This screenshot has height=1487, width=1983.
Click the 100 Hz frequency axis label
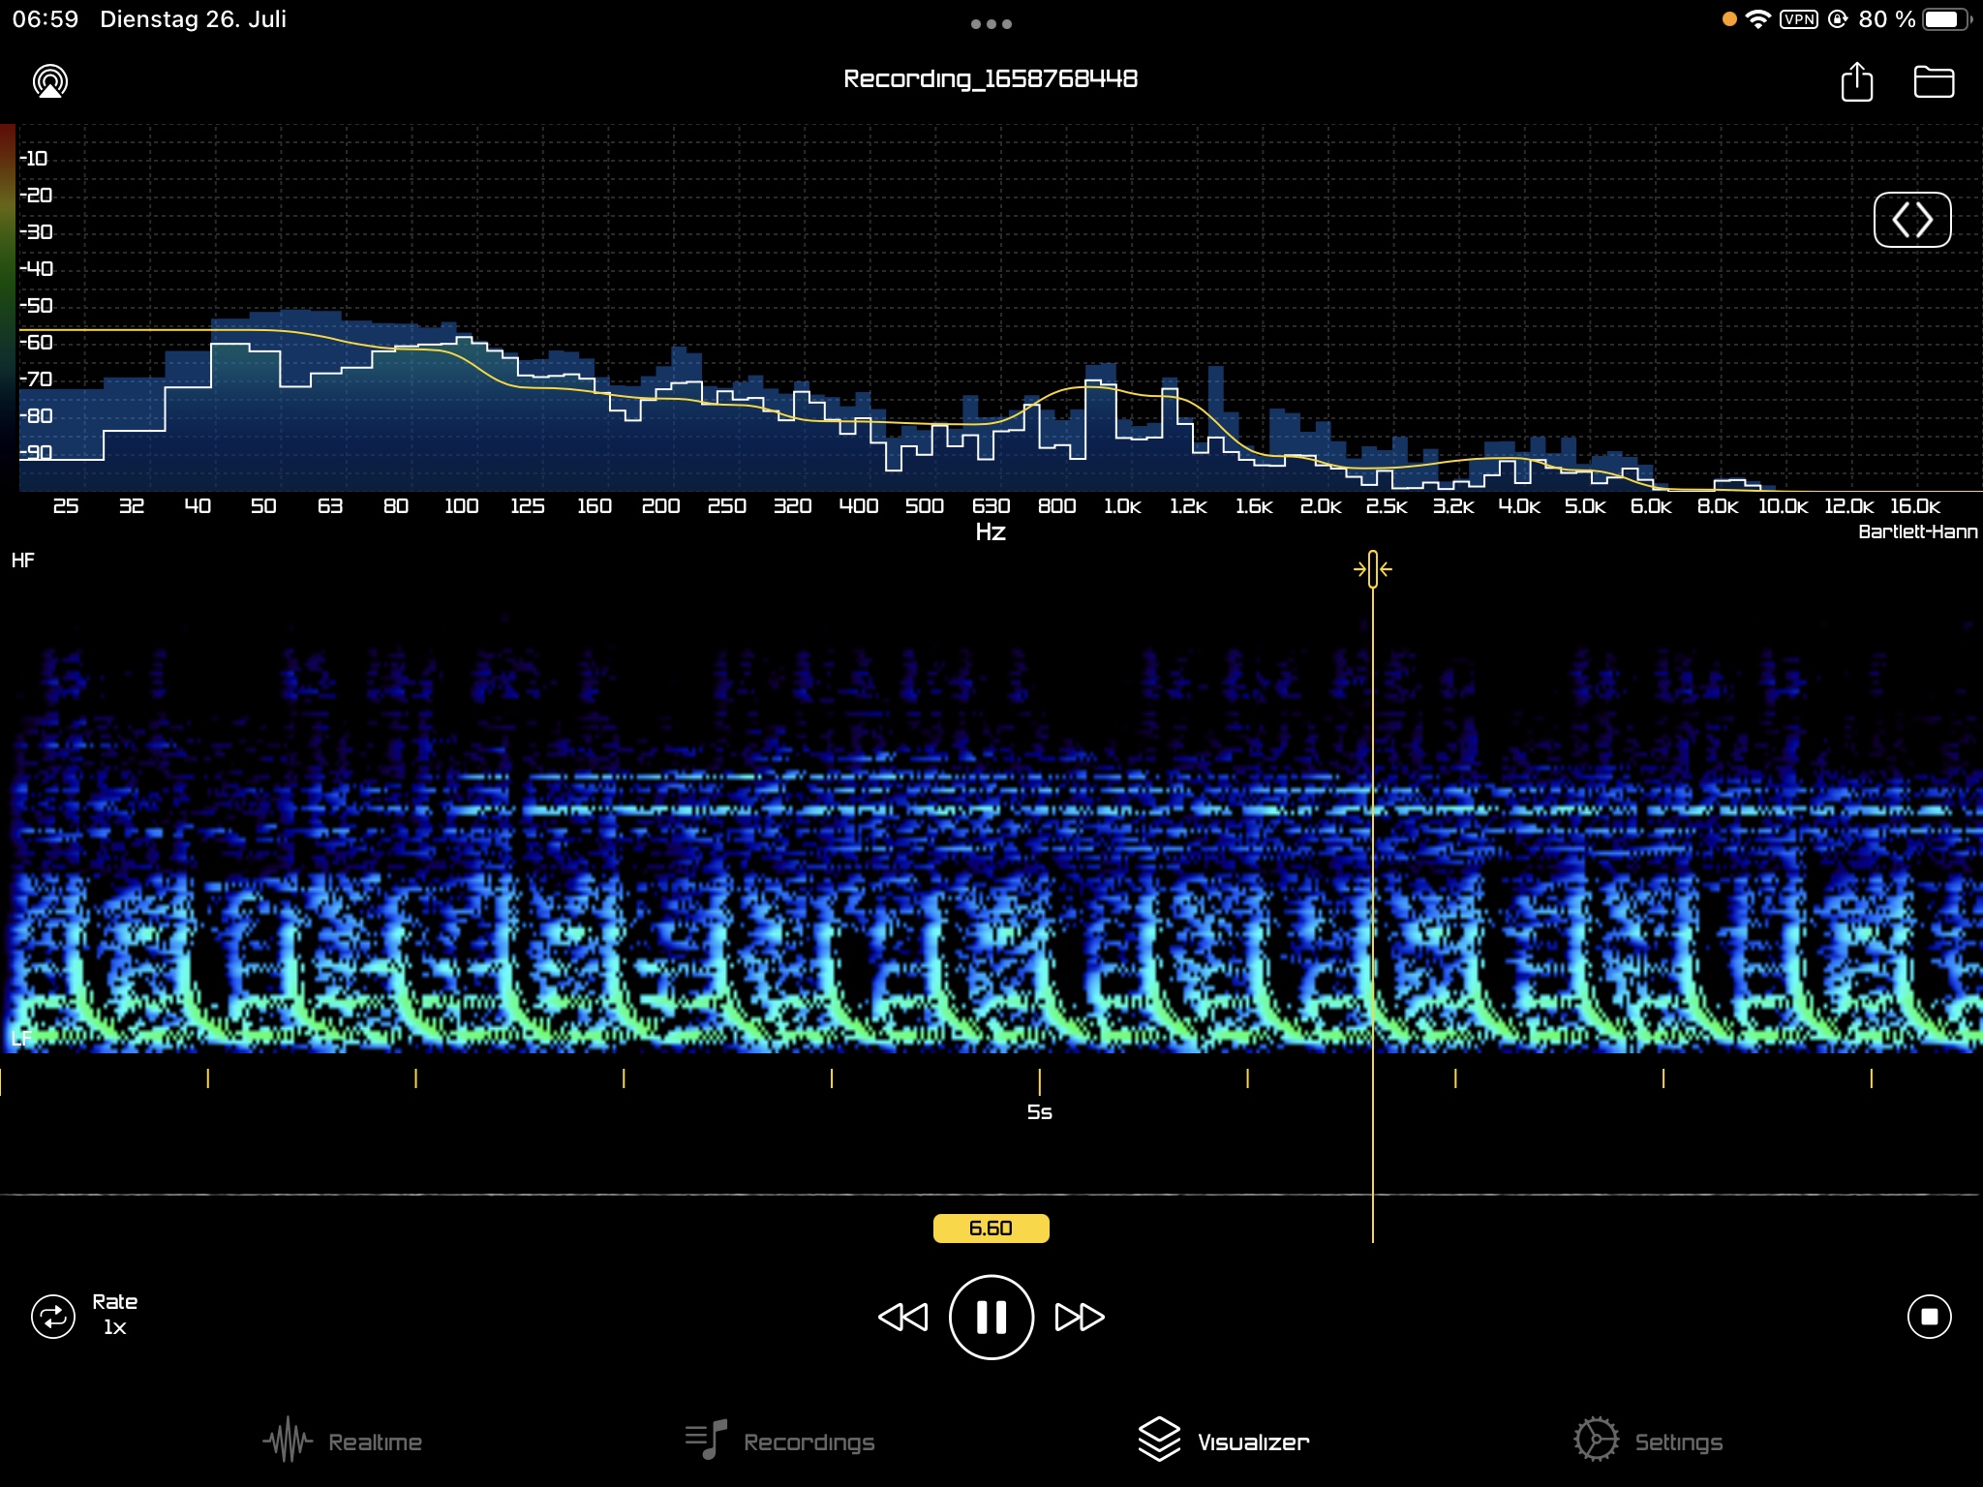[461, 506]
